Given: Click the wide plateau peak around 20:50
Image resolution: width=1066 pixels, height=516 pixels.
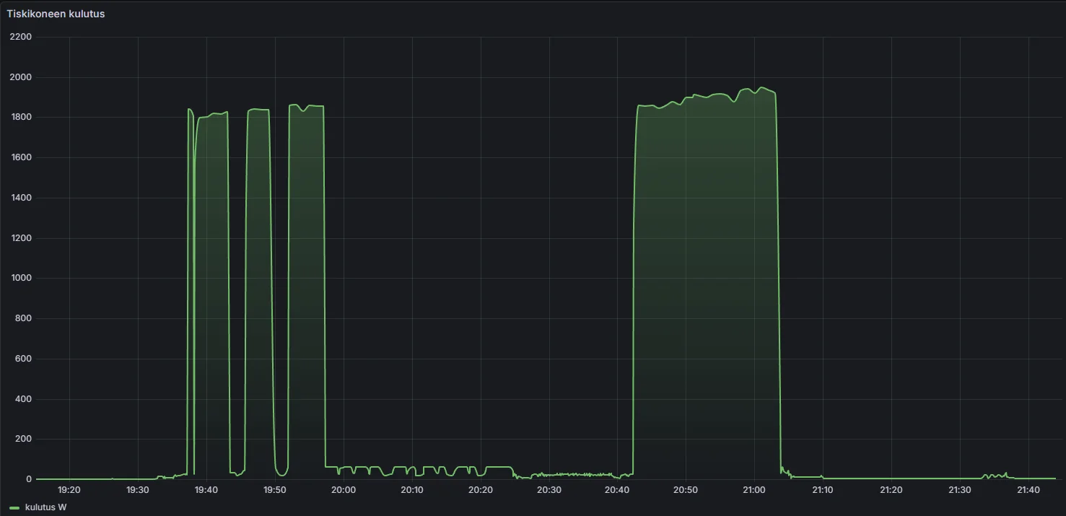Looking at the screenshot, I should (706, 289).
